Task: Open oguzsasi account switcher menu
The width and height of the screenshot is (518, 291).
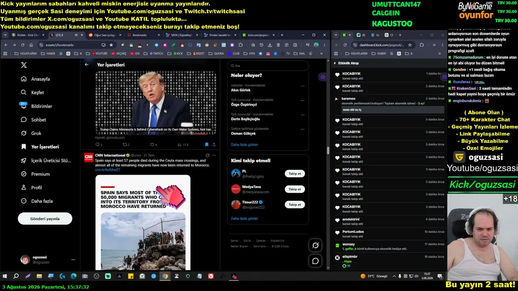Action: click(73, 259)
